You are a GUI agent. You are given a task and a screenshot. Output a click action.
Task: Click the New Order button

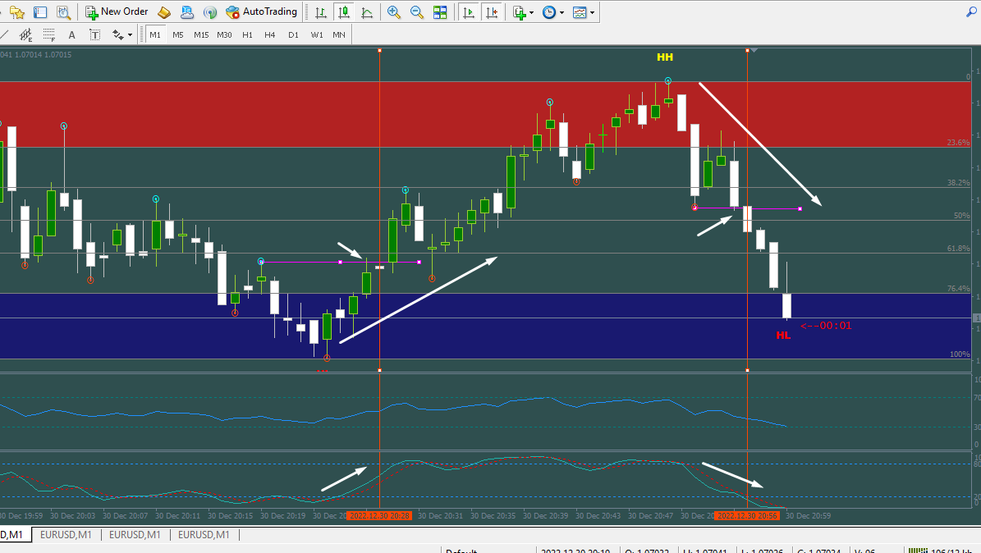tap(117, 11)
